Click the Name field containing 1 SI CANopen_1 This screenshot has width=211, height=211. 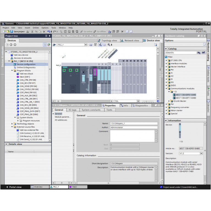[x=134, y=124]
